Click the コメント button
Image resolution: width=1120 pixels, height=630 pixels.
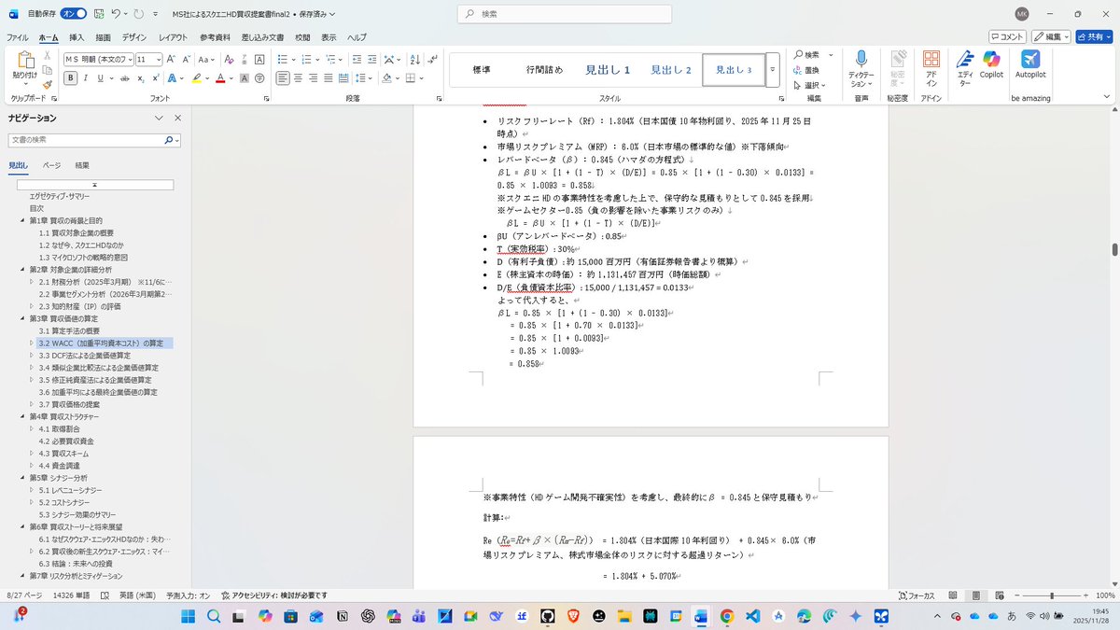pos(1008,36)
